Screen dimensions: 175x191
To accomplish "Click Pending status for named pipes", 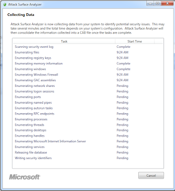I will 123,103.
